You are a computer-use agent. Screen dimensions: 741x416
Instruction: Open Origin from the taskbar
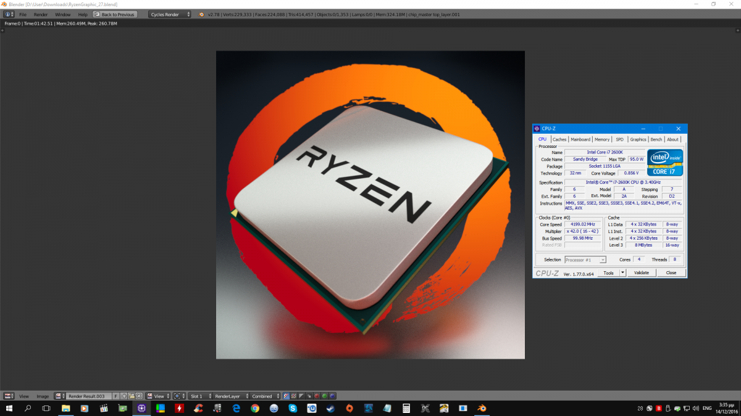coord(350,408)
